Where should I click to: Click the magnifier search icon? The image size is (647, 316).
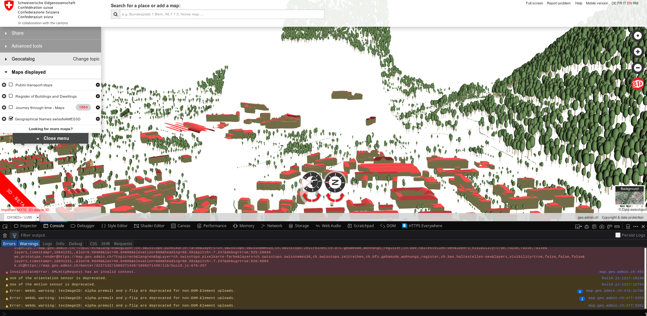point(116,14)
